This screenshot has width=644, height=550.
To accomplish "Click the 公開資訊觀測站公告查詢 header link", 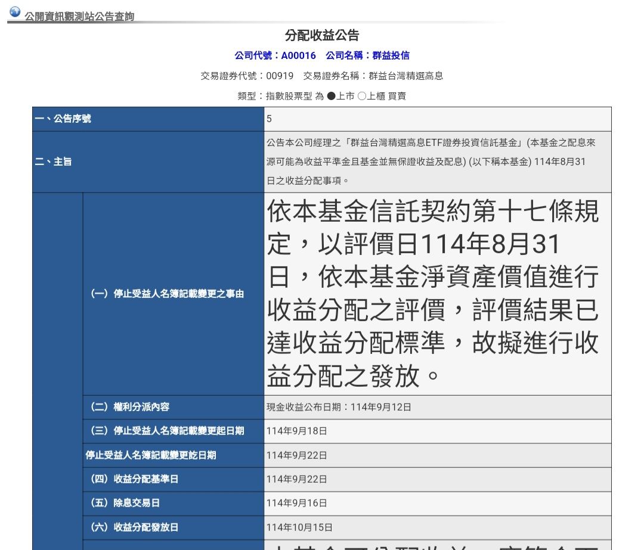I will (79, 17).
